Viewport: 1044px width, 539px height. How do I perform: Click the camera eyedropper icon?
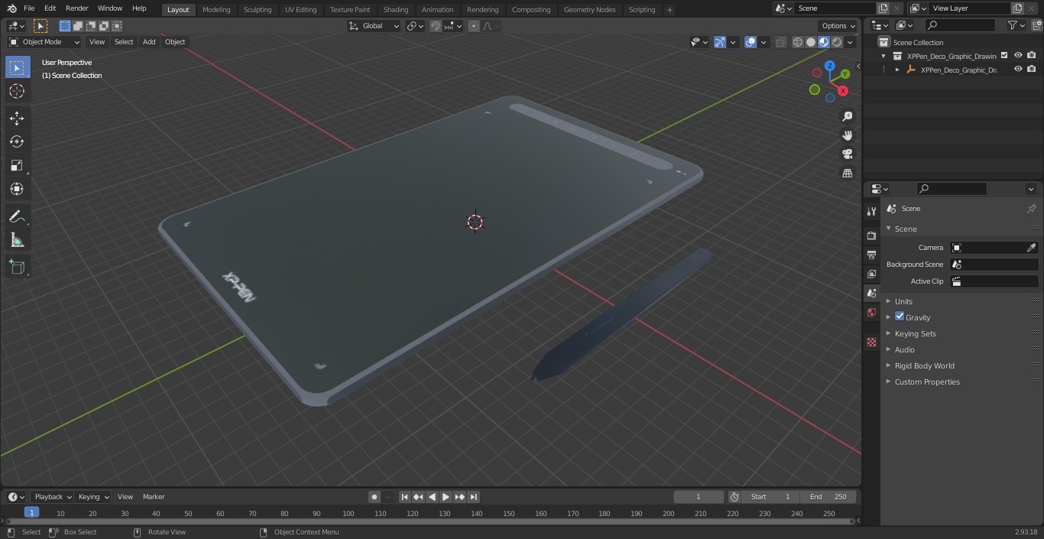[1031, 248]
